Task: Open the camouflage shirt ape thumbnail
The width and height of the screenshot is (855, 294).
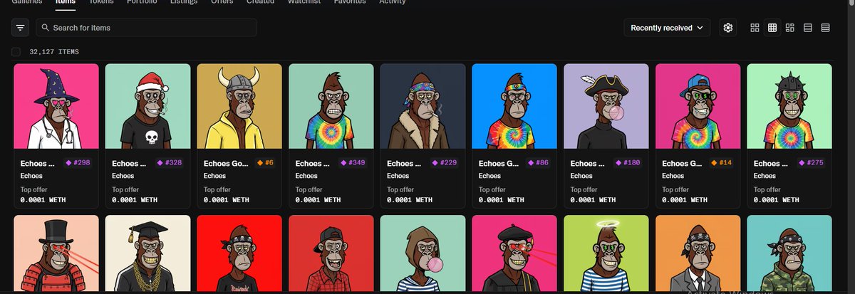Action: pyautogui.click(x=790, y=254)
